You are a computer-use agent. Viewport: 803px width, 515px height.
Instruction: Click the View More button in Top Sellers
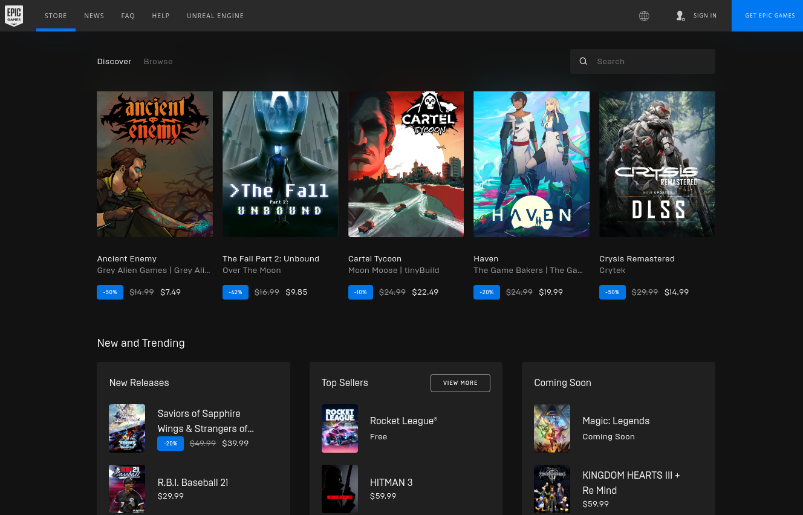(460, 383)
